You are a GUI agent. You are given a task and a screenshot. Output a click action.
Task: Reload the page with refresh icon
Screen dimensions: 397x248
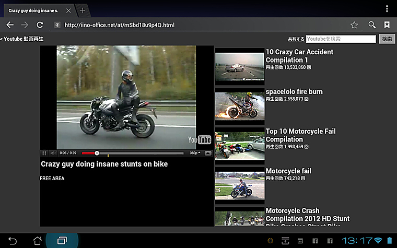pos(40,25)
